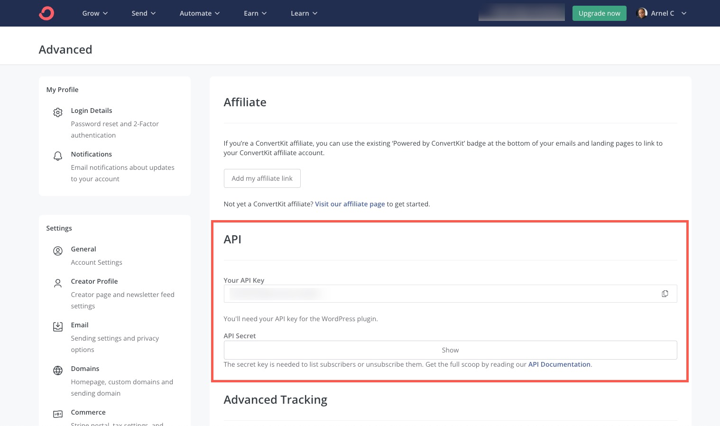Viewport: 720px width, 426px height.
Task: Click the account icon next to General
Action: [x=57, y=250]
